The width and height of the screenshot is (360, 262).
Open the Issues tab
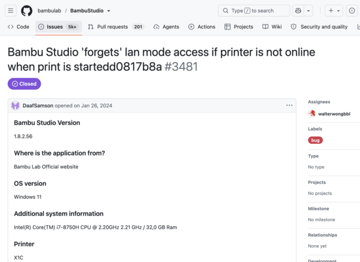[x=59, y=27]
